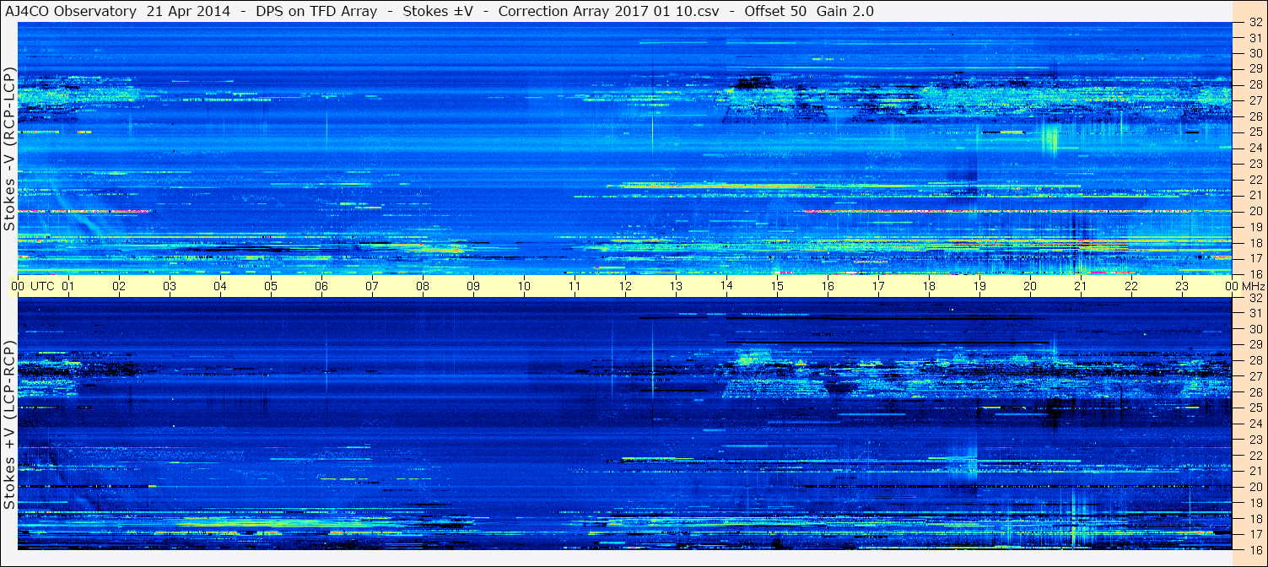Click the 03 hour marker on time axis
Image resolution: width=1268 pixels, height=567 pixels.
(170, 286)
